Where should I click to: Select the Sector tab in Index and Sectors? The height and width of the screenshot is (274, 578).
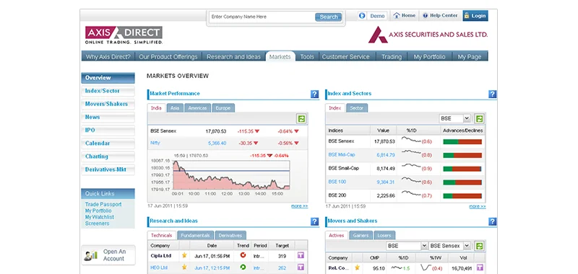tap(356, 108)
